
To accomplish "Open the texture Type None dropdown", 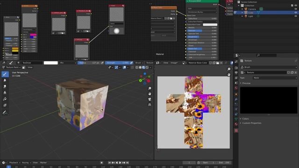I will (275, 78).
